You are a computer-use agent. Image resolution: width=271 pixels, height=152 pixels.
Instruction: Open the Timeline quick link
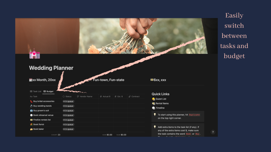coord(160,108)
